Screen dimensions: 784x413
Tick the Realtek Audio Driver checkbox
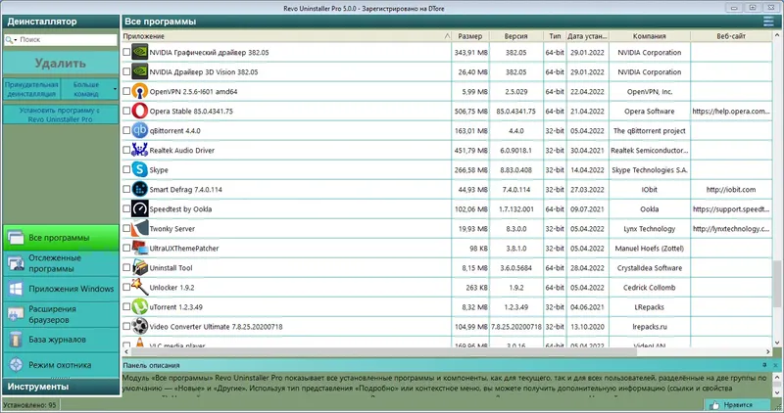pyautogui.click(x=126, y=150)
